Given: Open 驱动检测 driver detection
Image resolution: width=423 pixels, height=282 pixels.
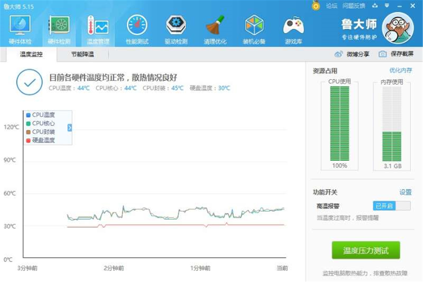Looking at the screenshot, I should 176,29.
